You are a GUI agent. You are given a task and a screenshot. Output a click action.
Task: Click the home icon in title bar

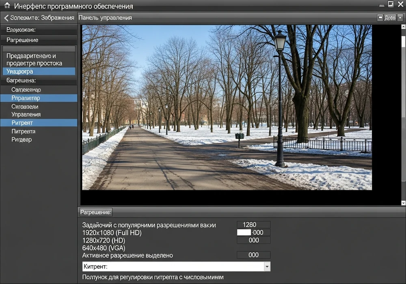click(x=7, y=5)
